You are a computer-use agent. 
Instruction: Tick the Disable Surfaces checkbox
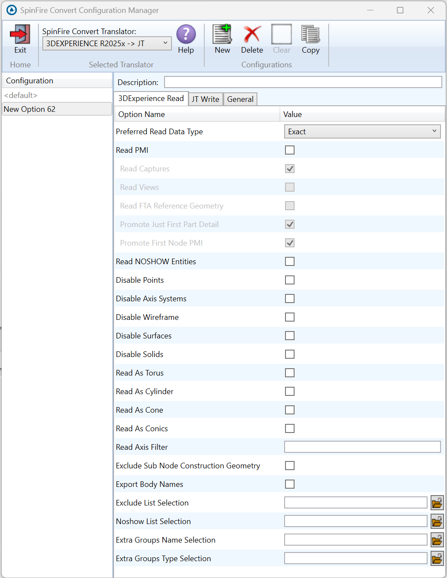(290, 336)
